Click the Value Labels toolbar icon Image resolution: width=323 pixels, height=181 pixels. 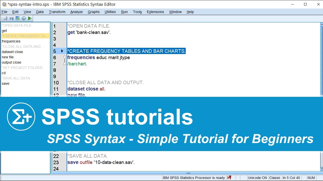pyautogui.click(x=6, y=18)
